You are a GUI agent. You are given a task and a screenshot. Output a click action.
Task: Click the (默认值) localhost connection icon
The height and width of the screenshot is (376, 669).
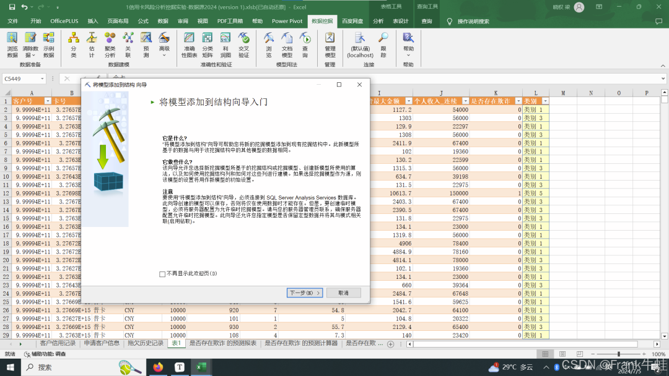pos(360,45)
